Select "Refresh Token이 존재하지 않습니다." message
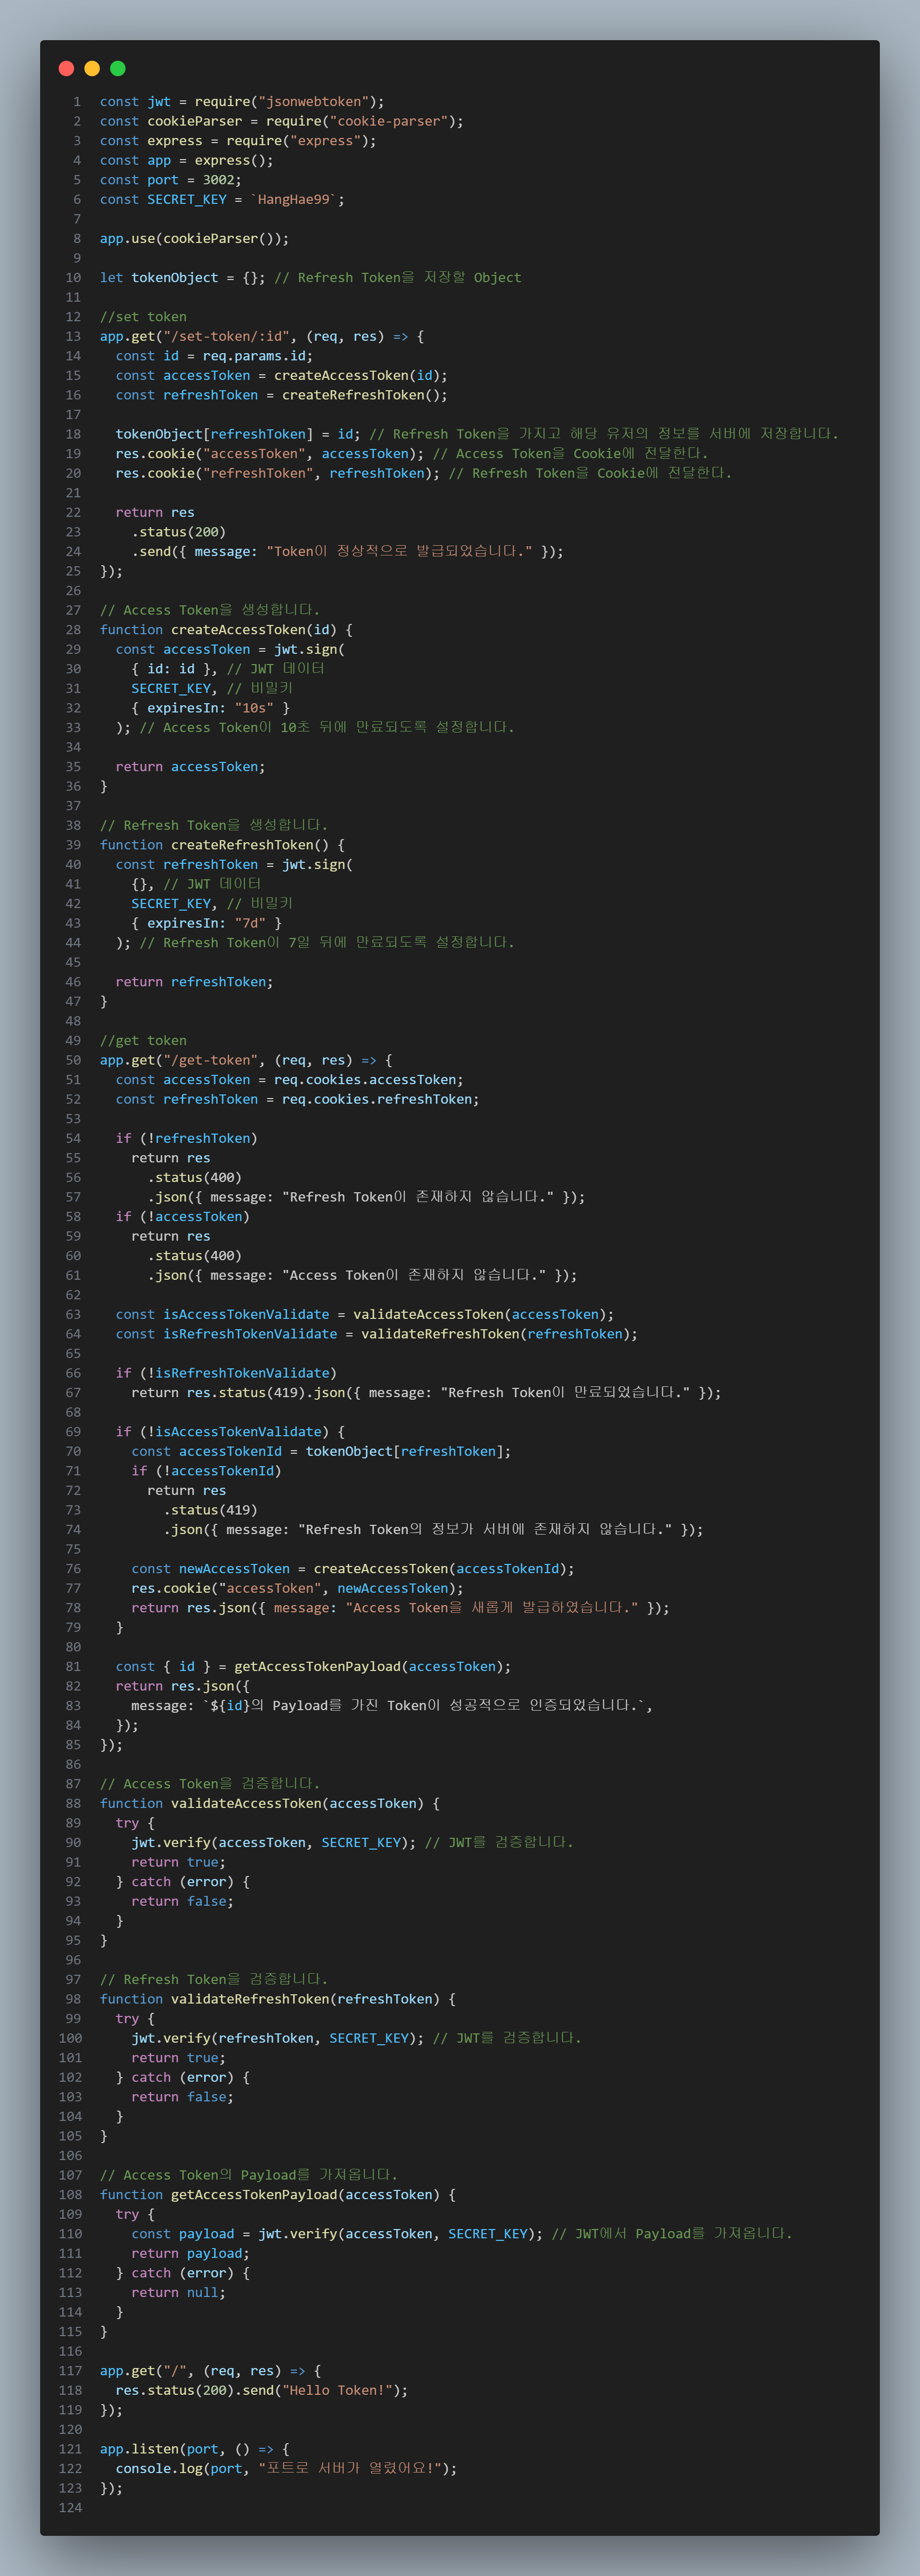This screenshot has width=920, height=2576. pos(417,1197)
